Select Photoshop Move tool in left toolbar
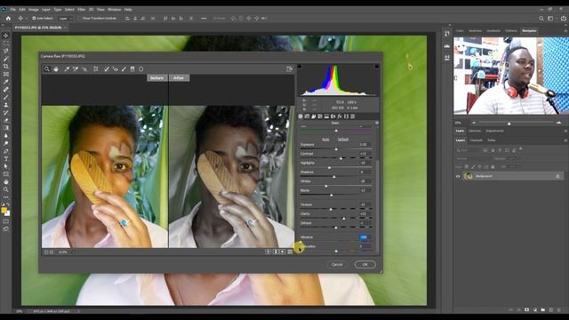Screen dimensions: 569x320 6,36
